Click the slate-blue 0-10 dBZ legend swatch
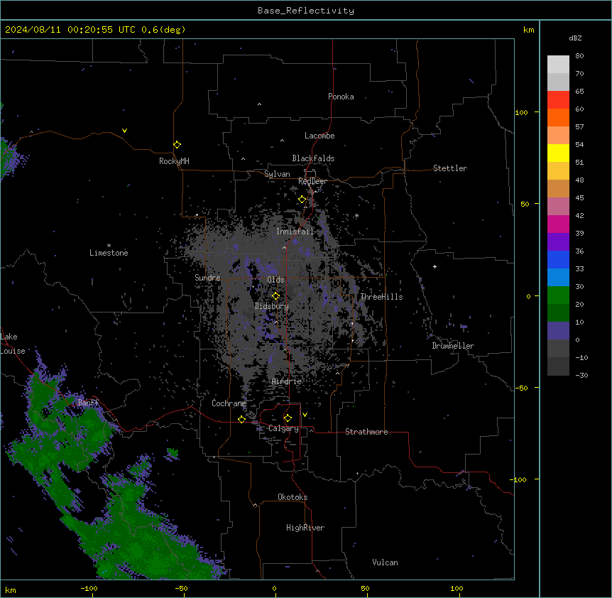 [x=558, y=331]
